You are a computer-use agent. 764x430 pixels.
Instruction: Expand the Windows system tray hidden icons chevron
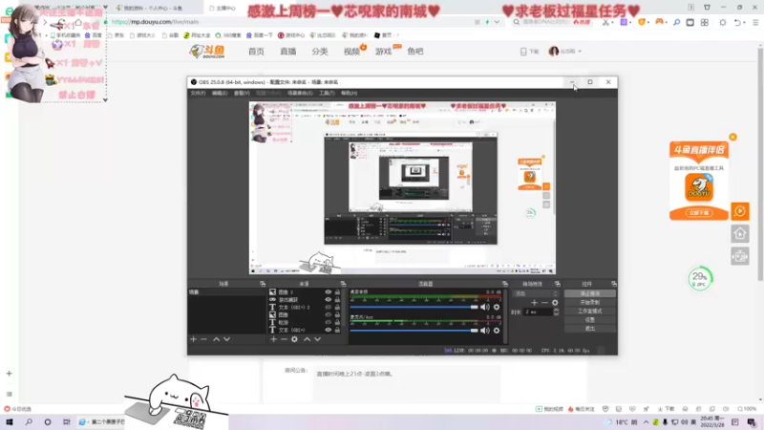click(647, 422)
